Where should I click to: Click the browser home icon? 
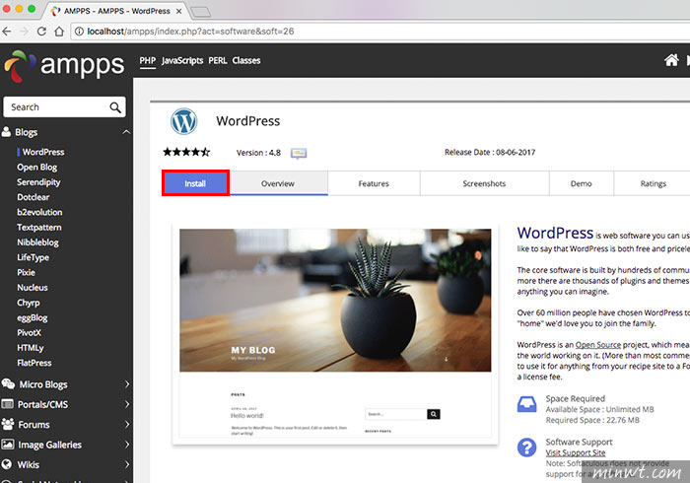(59, 32)
